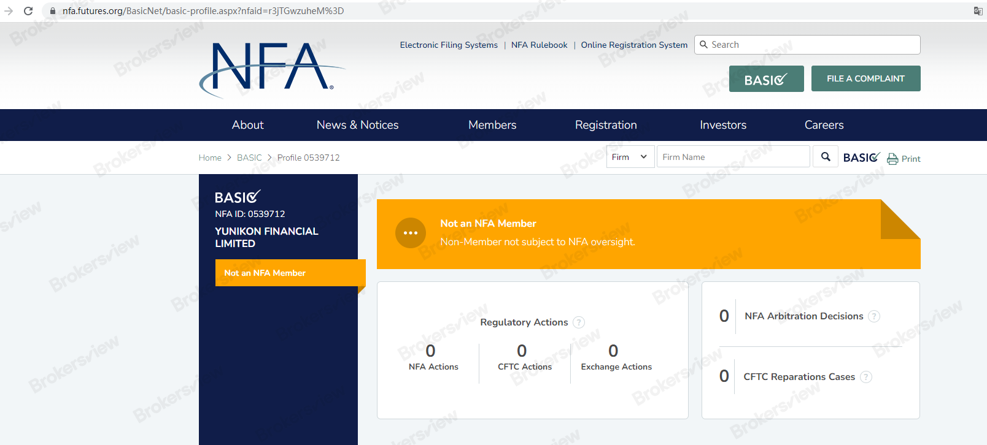
Task: Open NFA Arbitration Decisions help icon
Action: [874, 316]
